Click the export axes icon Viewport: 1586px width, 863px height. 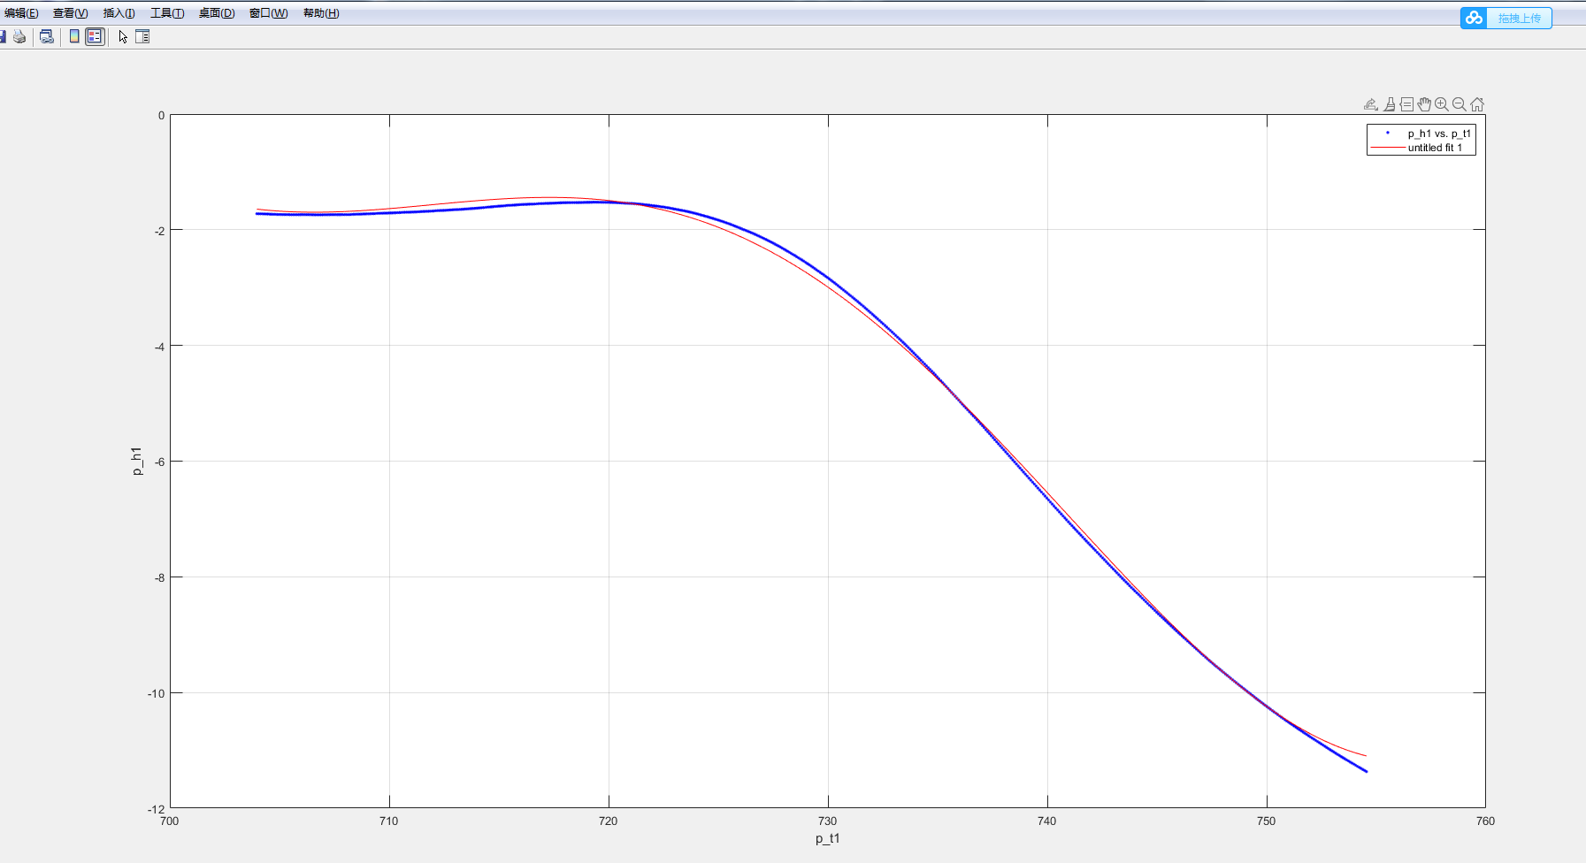[1371, 104]
